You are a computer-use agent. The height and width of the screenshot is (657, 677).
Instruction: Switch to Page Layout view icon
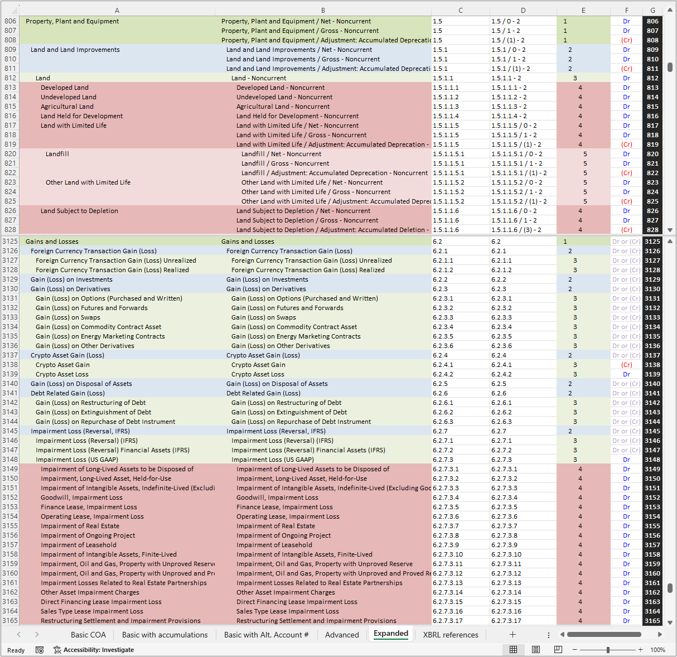tap(536, 650)
